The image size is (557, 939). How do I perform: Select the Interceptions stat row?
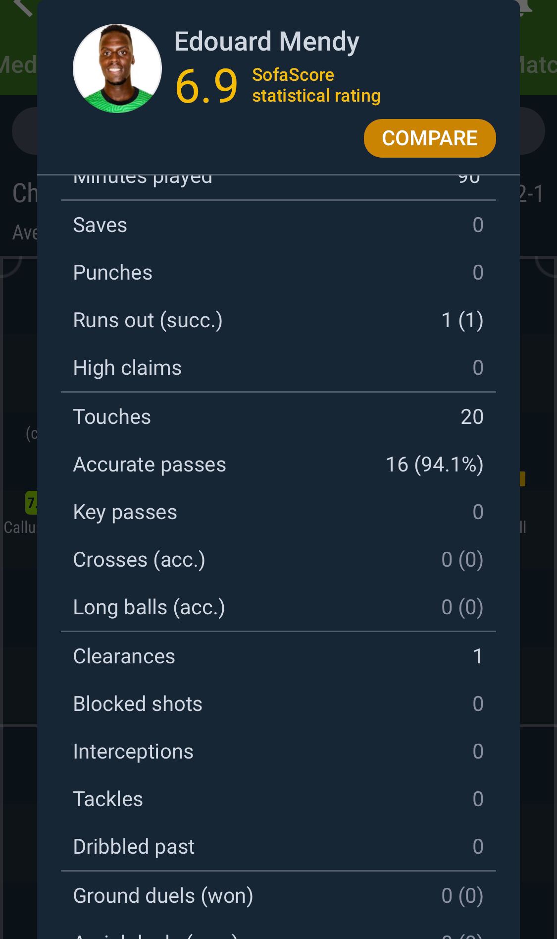278,752
